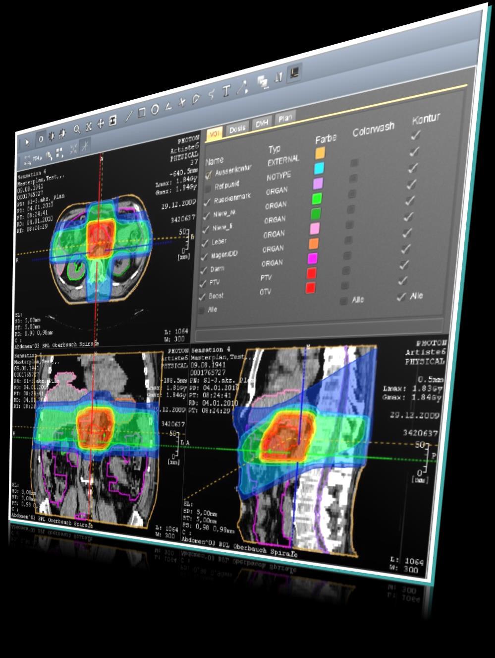The width and height of the screenshot is (495, 658).
Task: Click the Colorwash column header
Action: tap(374, 130)
